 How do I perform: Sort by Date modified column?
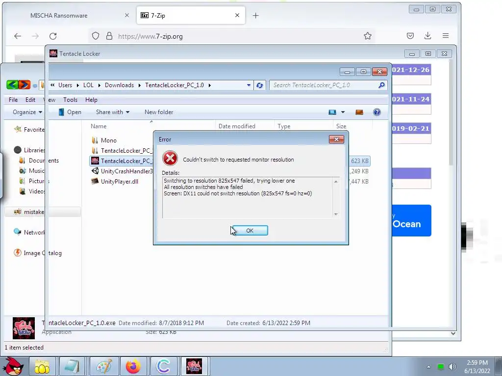click(x=237, y=126)
